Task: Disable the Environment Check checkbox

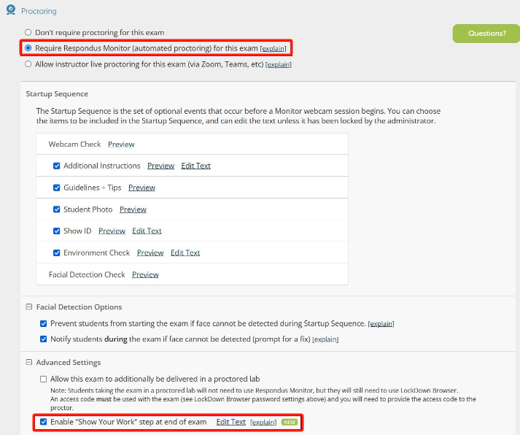Action: (57, 253)
